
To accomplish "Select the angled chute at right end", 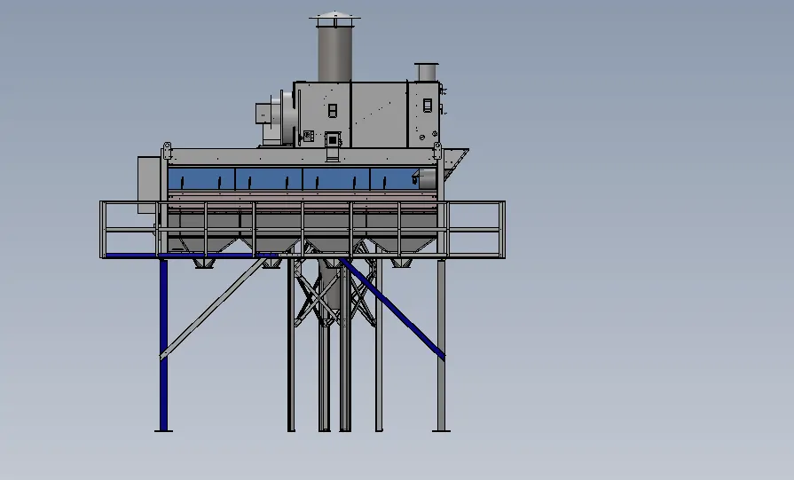I will [454, 161].
